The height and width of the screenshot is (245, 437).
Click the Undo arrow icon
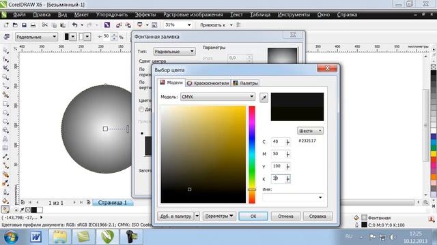point(74,25)
